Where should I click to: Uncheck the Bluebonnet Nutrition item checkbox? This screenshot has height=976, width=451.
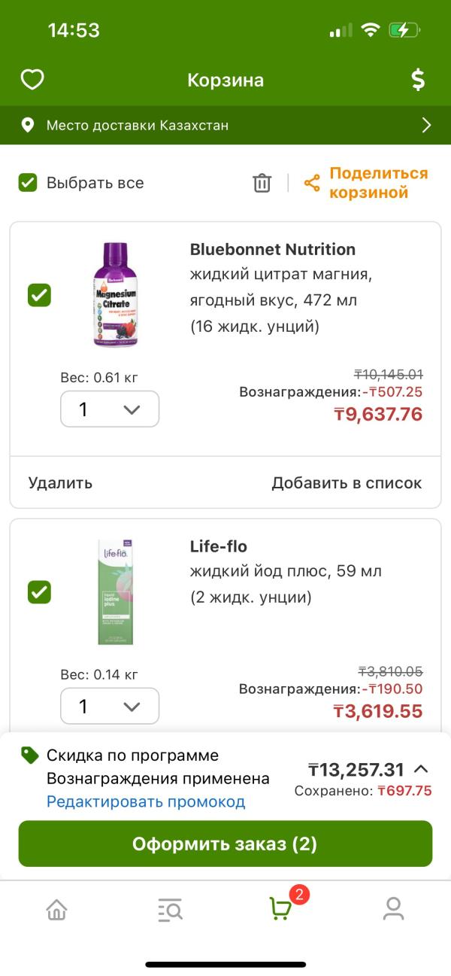[x=39, y=295]
